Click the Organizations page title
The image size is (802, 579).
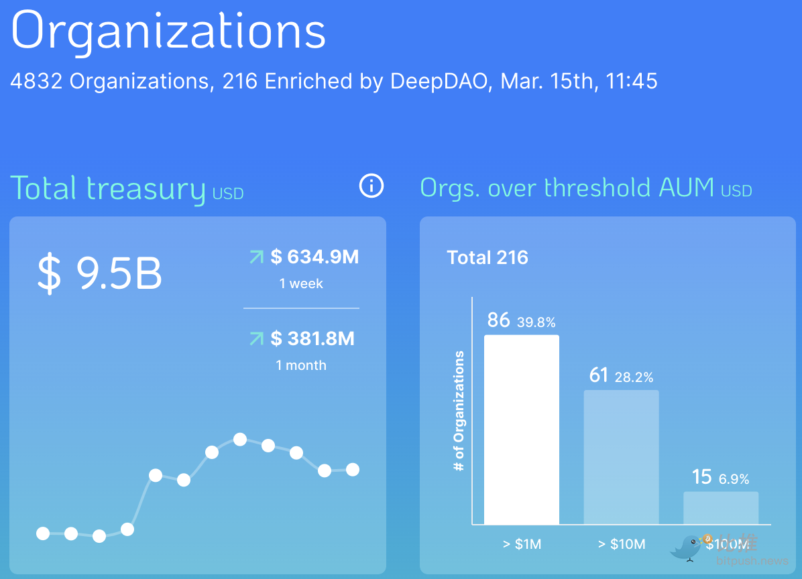[168, 31]
